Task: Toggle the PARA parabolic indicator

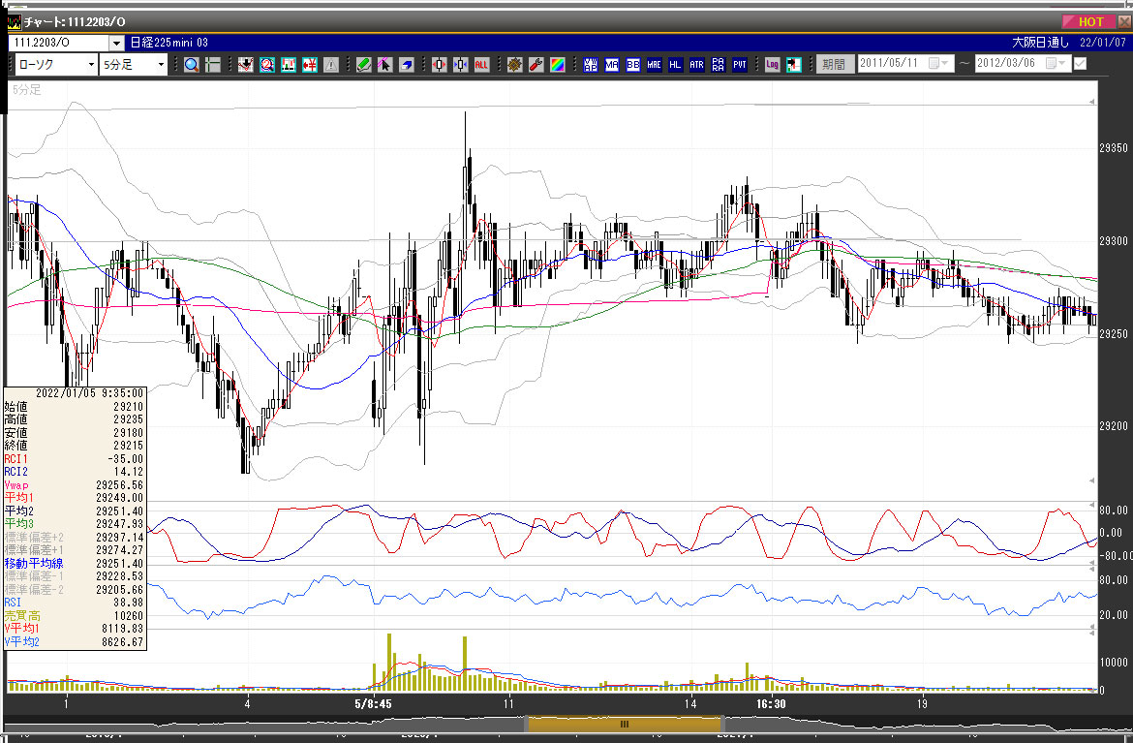Action: (x=718, y=65)
